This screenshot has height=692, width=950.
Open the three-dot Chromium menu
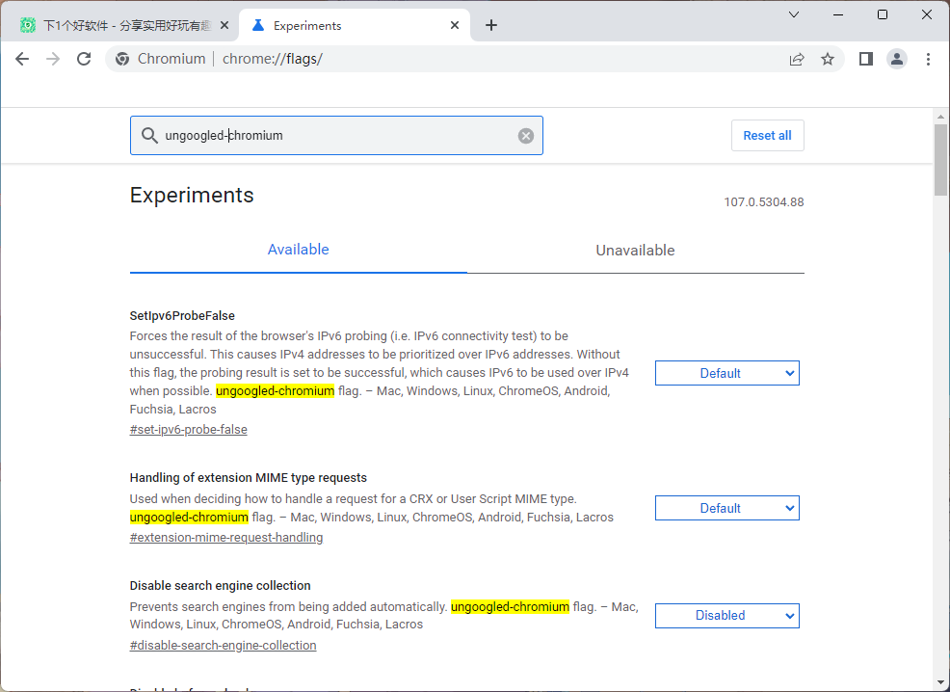coord(928,59)
